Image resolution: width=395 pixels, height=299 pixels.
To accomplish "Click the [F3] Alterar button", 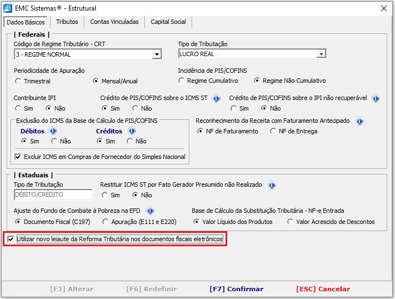I will tap(72, 289).
